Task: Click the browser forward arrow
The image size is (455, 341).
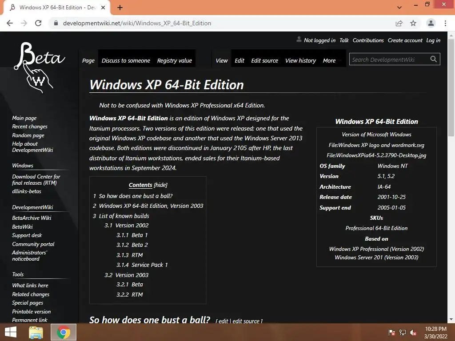Action: coord(24,23)
